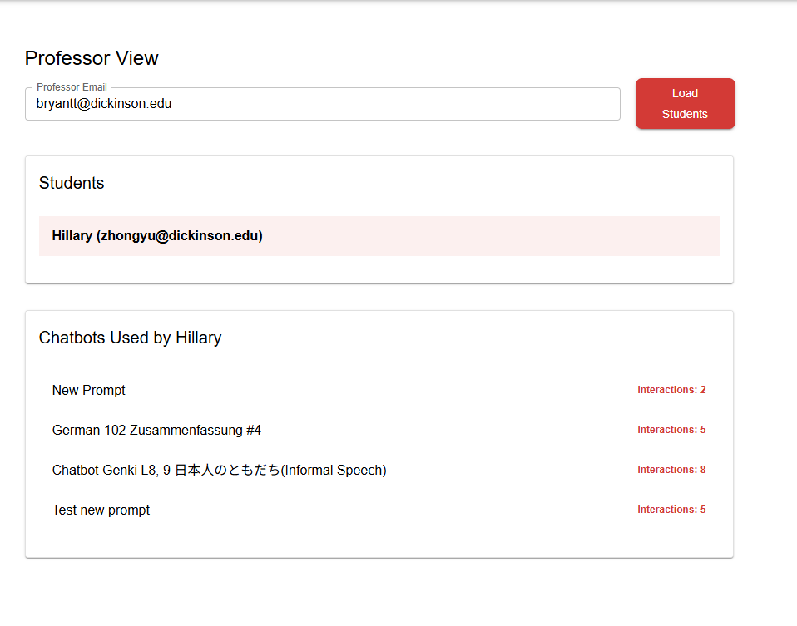Click Interactions: 5 beside German 102
The image size is (797, 626).
[x=671, y=430]
